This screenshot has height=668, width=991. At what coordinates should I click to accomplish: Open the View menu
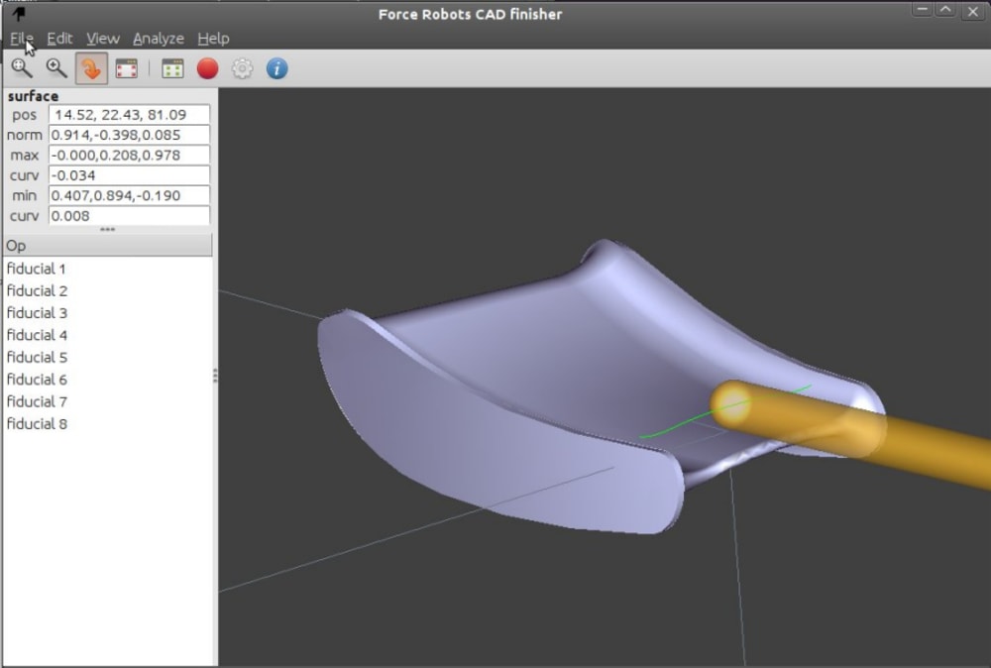103,39
